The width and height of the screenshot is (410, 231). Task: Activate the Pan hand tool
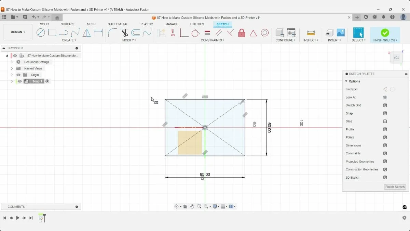pyautogui.click(x=192, y=206)
